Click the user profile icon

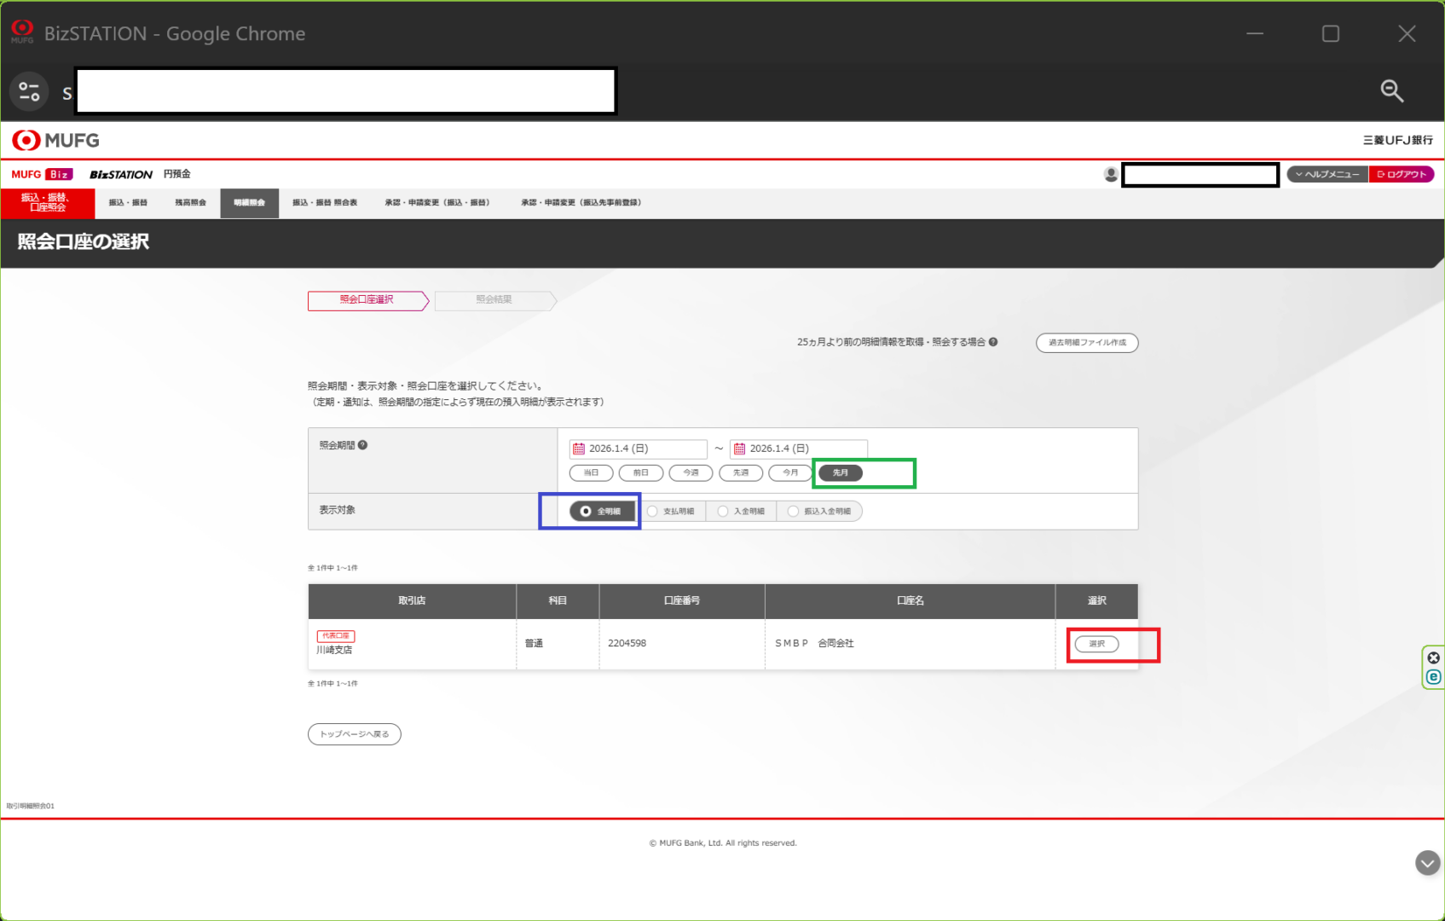(1111, 174)
